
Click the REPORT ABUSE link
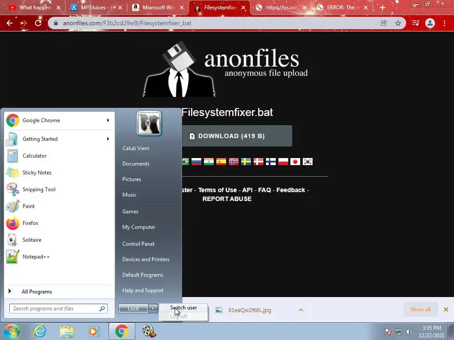click(227, 199)
